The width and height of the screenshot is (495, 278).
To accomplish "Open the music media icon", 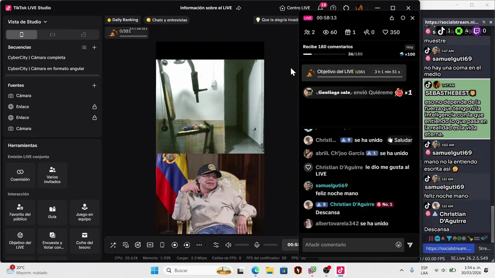I will 126,245.
